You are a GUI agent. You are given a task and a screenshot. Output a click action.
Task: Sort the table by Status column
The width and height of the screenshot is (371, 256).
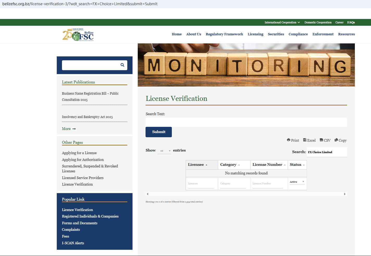pyautogui.click(x=304, y=165)
